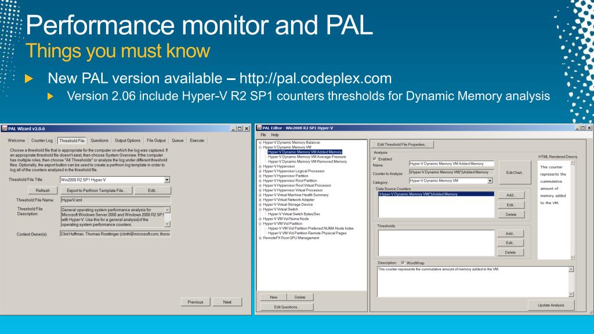
Task: Select Hyper-V Virtual Machine Health Summary
Action: click(295, 195)
